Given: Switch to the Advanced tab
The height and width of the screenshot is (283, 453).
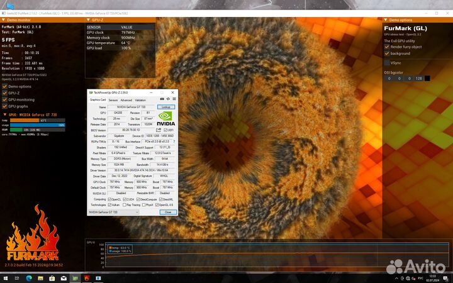Looking at the screenshot, I should pos(126,100).
